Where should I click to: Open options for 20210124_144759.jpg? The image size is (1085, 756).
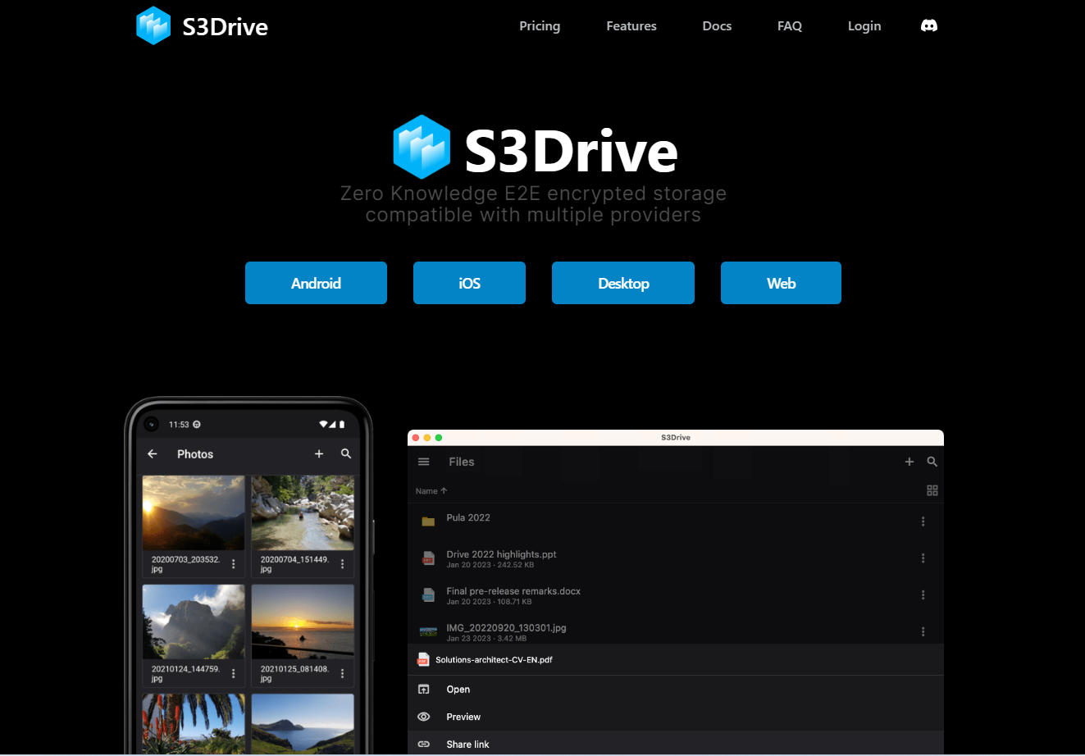click(234, 673)
